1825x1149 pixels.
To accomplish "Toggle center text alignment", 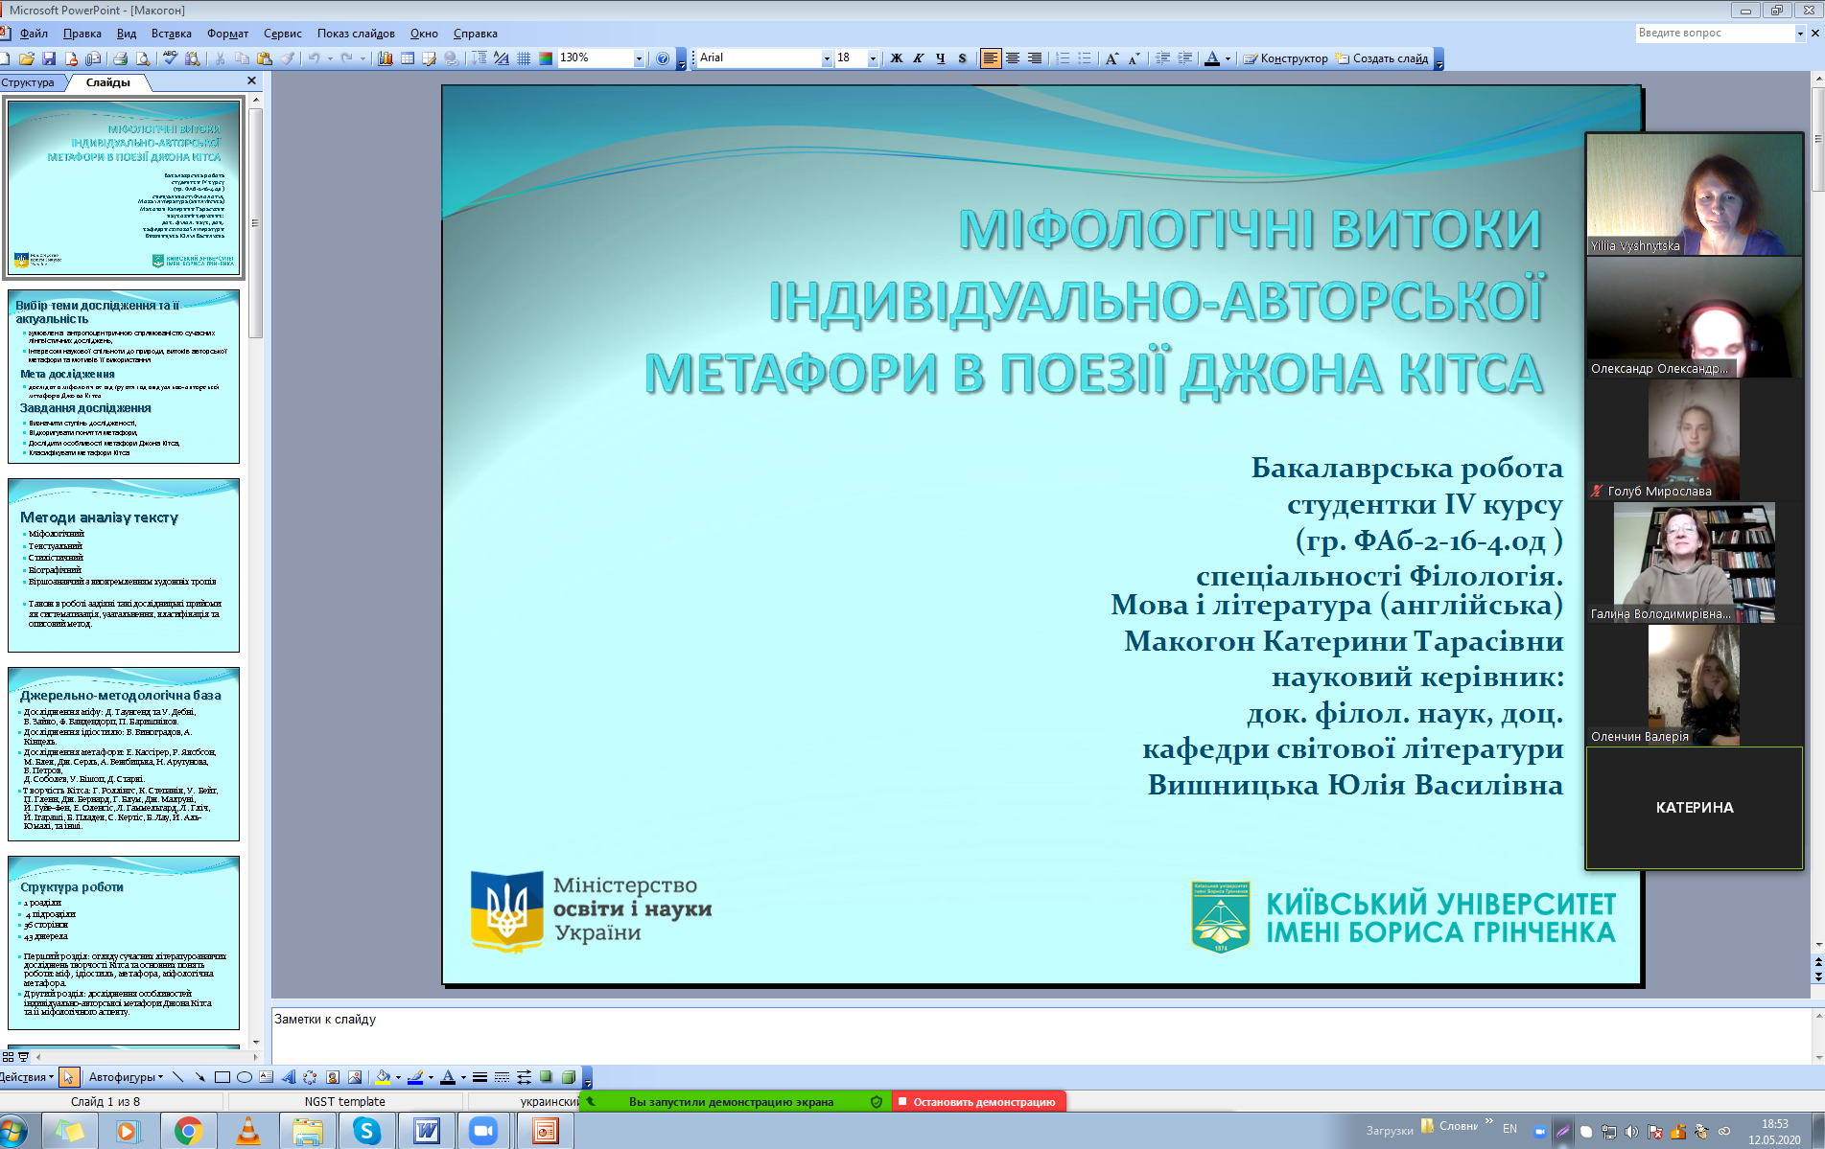I will pos(1012,58).
